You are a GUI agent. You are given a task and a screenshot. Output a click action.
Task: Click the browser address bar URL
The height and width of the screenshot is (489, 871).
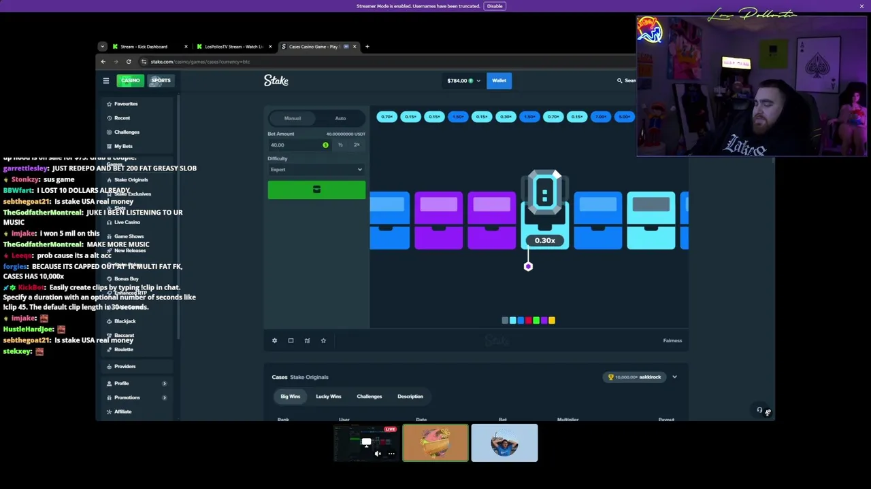200,62
